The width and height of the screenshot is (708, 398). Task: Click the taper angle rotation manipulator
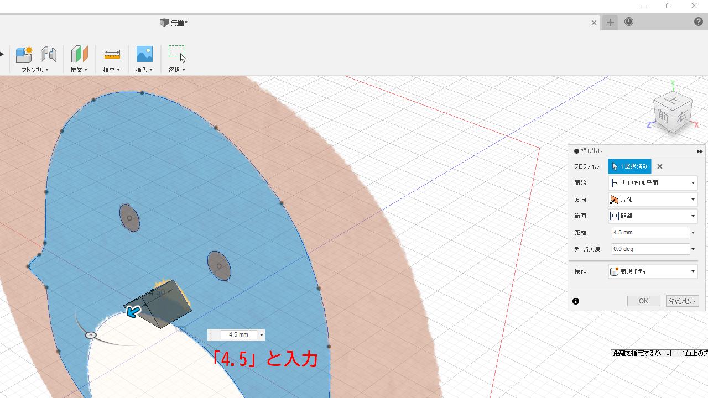91,335
